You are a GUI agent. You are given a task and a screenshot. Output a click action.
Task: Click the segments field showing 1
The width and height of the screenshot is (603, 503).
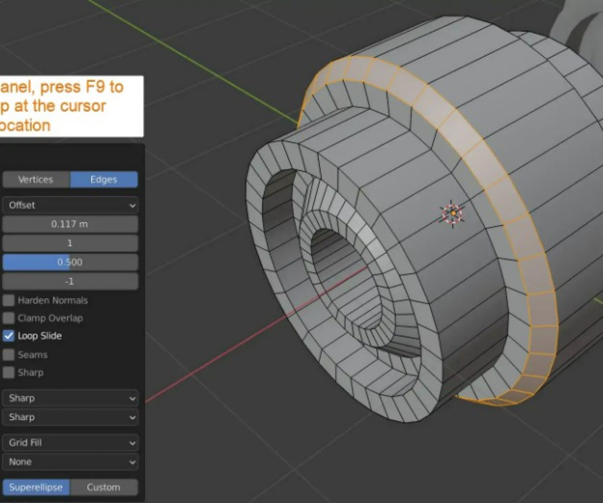70,243
